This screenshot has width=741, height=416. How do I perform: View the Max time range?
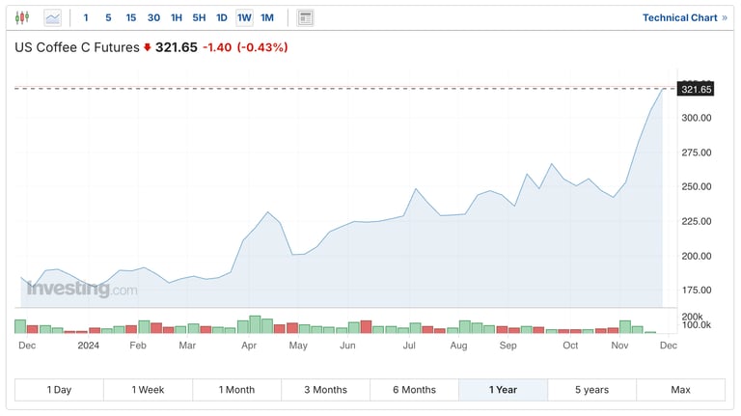pyautogui.click(x=680, y=390)
